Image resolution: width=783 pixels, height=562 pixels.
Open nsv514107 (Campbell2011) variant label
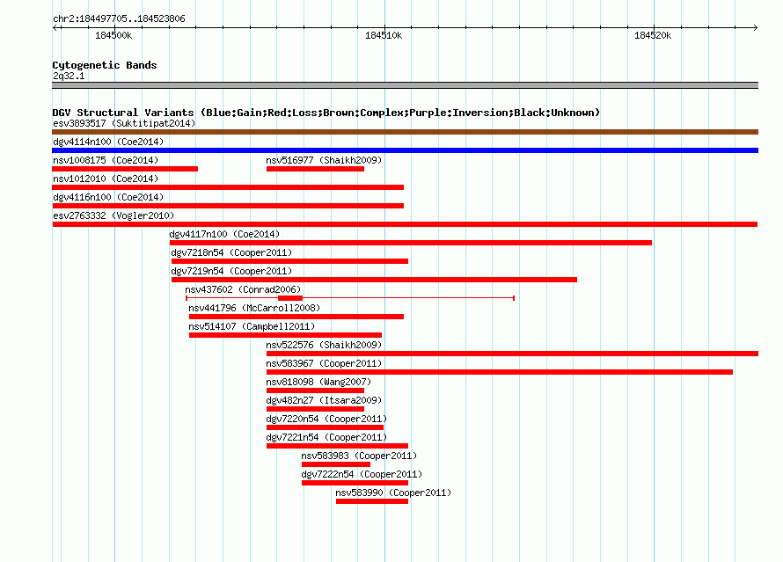pyautogui.click(x=252, y=326)
